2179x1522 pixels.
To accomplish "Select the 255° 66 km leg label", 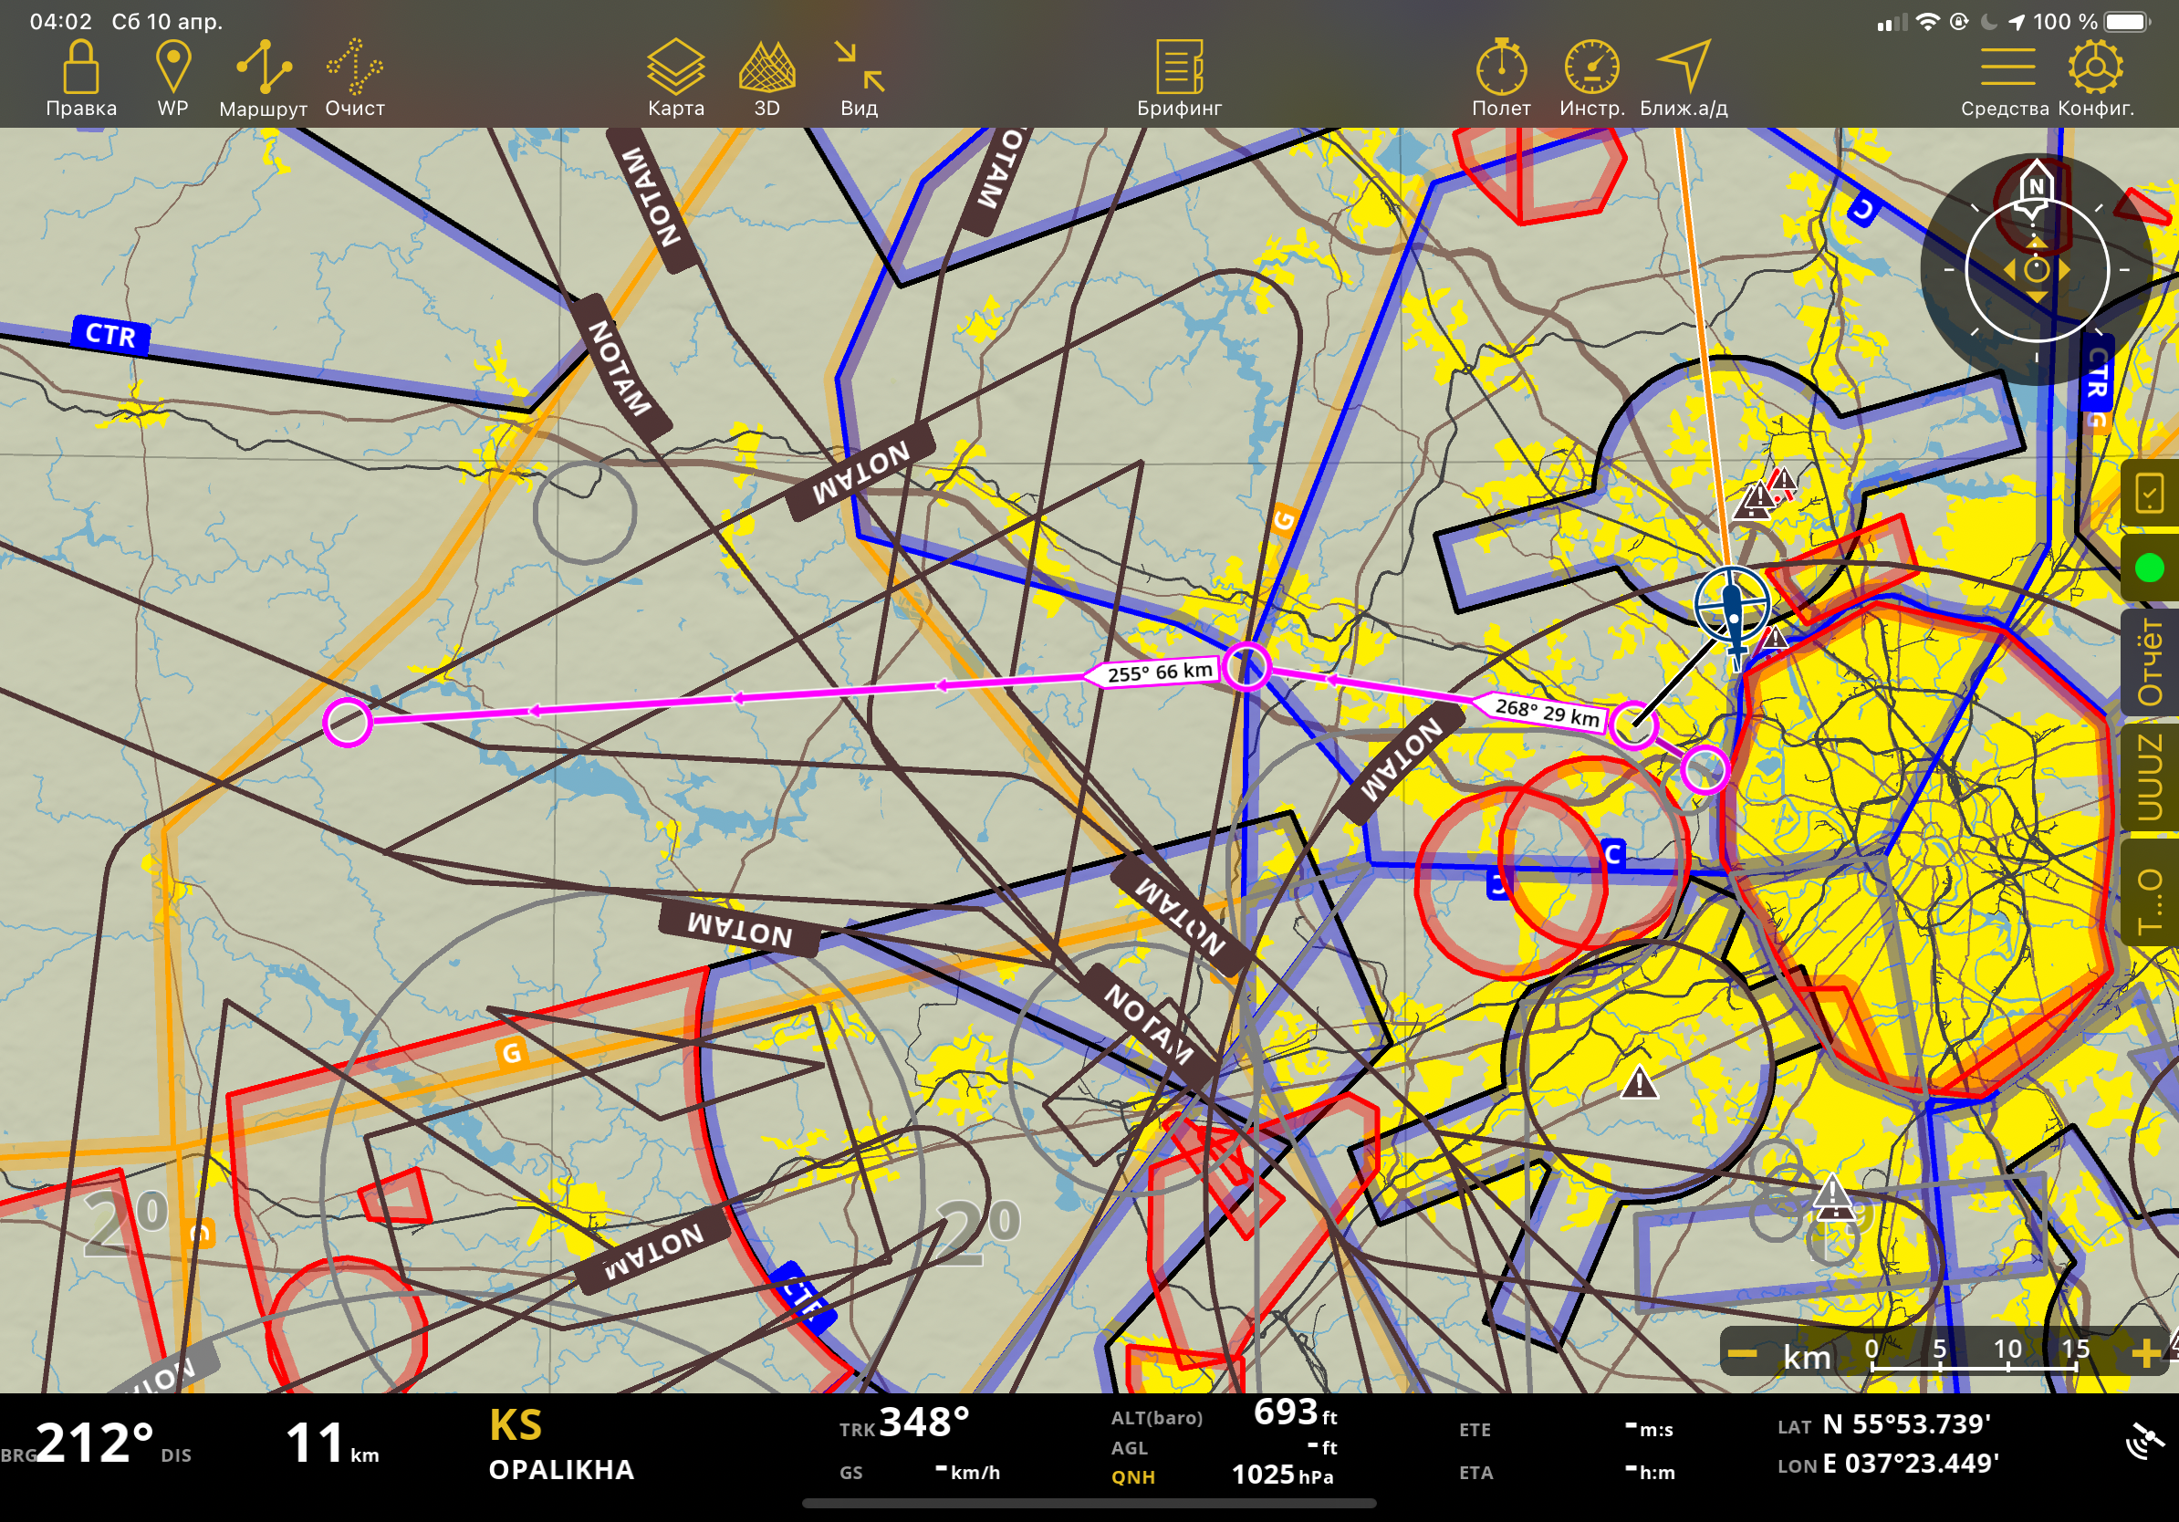I will click(x=1159, y=672).
